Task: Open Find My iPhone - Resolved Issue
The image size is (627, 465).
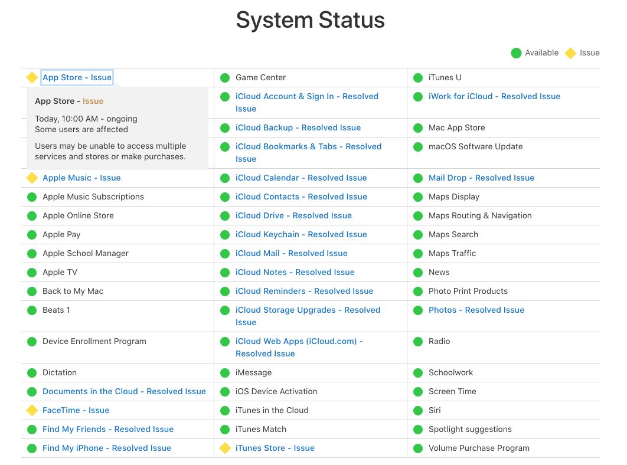Action: (x=107, y=448)
